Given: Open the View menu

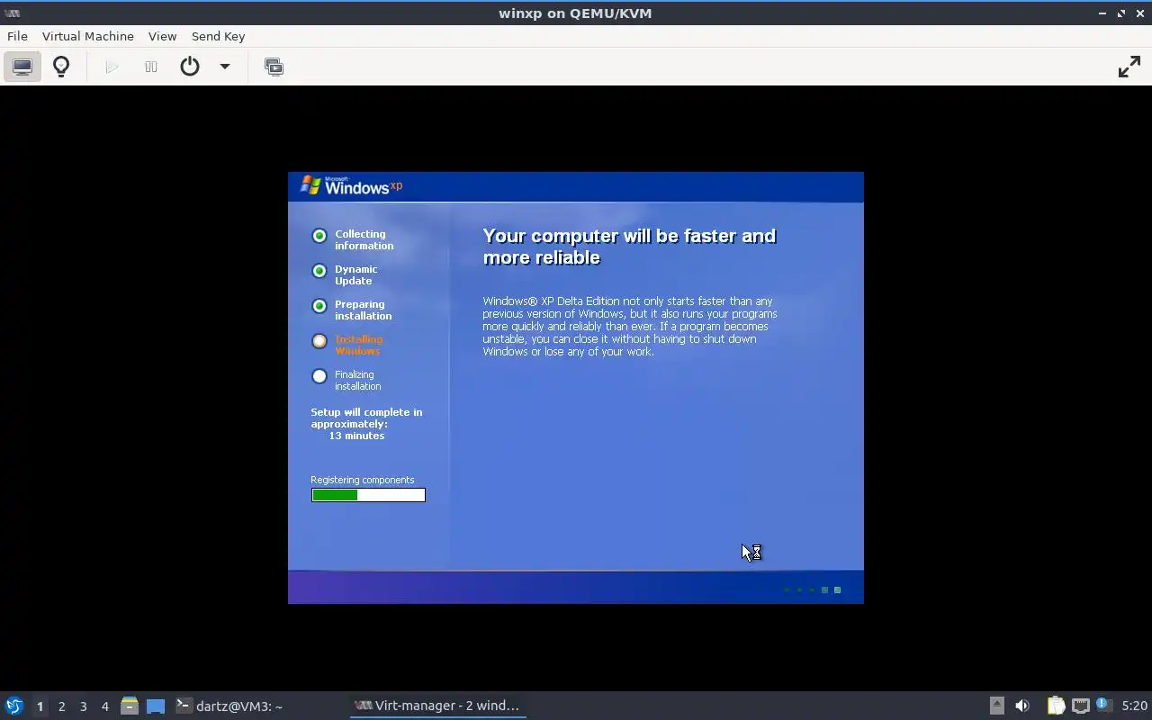Looking at the screenshot, I should 162,36.
